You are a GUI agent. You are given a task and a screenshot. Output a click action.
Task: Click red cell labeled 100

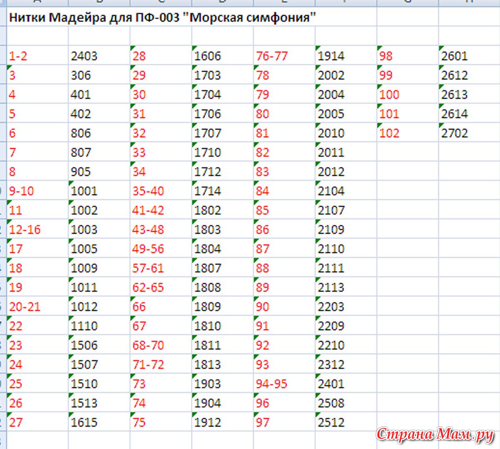(x=407, y=94)
